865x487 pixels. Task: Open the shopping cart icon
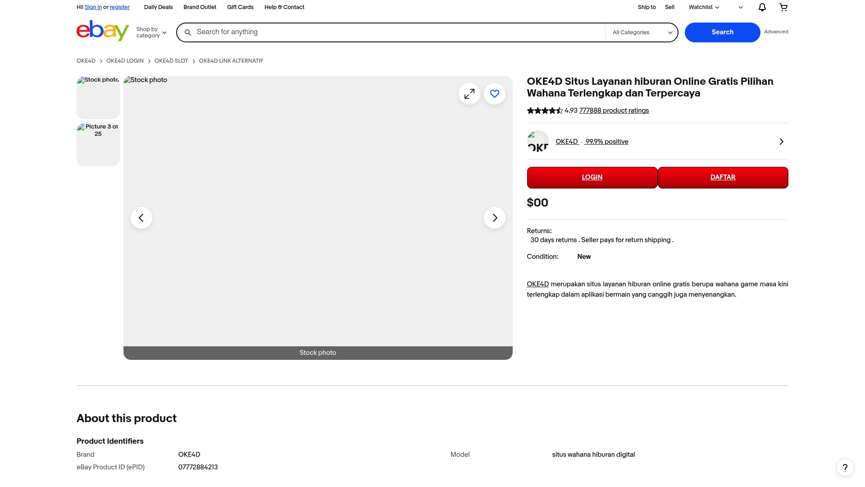tap(783, 7)
